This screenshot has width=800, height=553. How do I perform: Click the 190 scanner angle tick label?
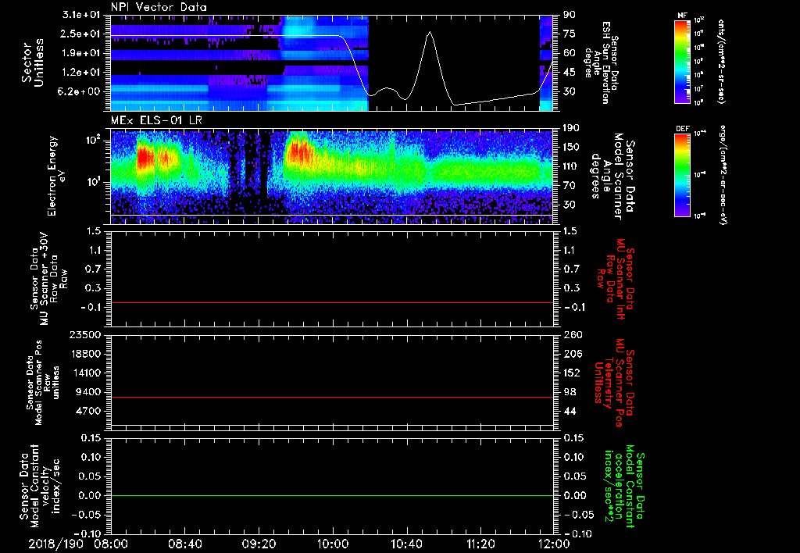[x=571, y=128]
